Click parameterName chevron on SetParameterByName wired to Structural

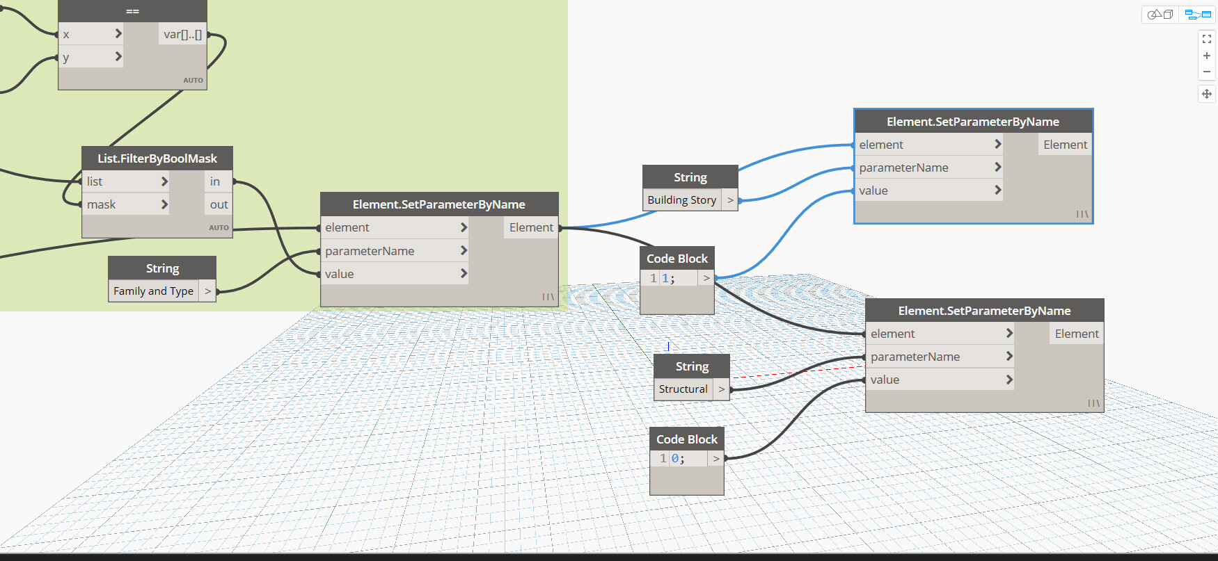(1009, 356)
